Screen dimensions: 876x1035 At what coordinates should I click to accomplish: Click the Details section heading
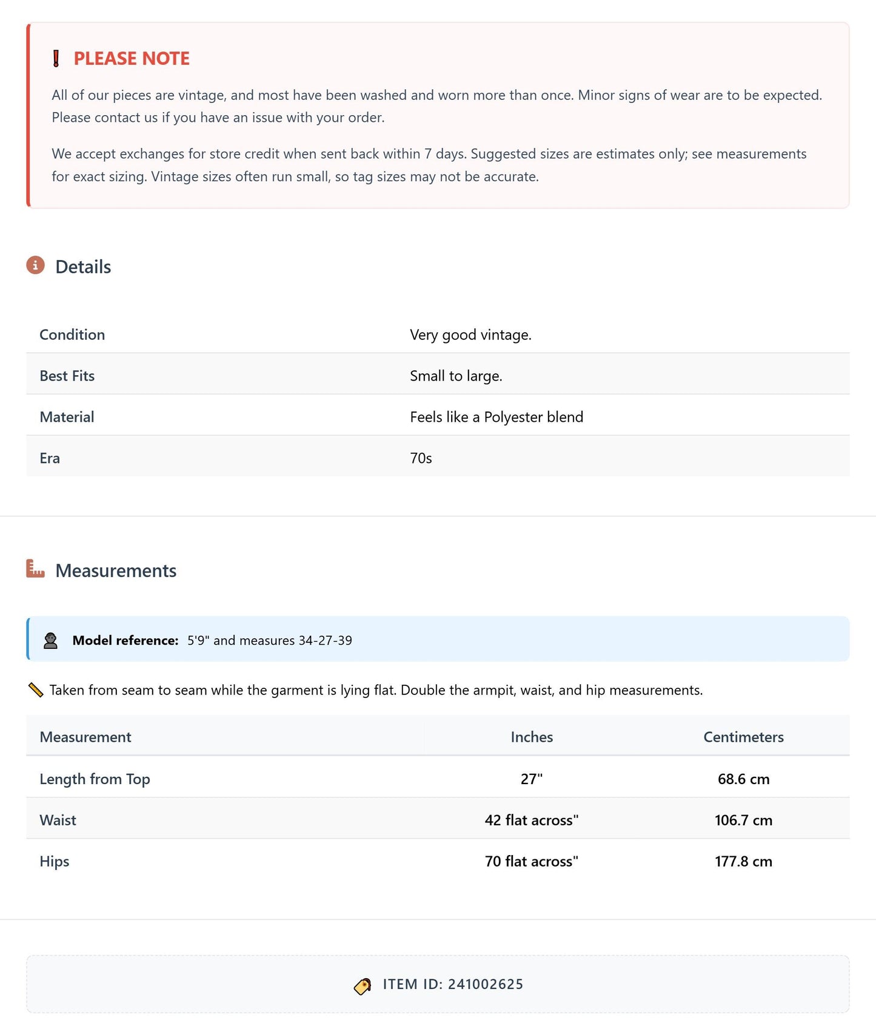click(x=83, y=267)
